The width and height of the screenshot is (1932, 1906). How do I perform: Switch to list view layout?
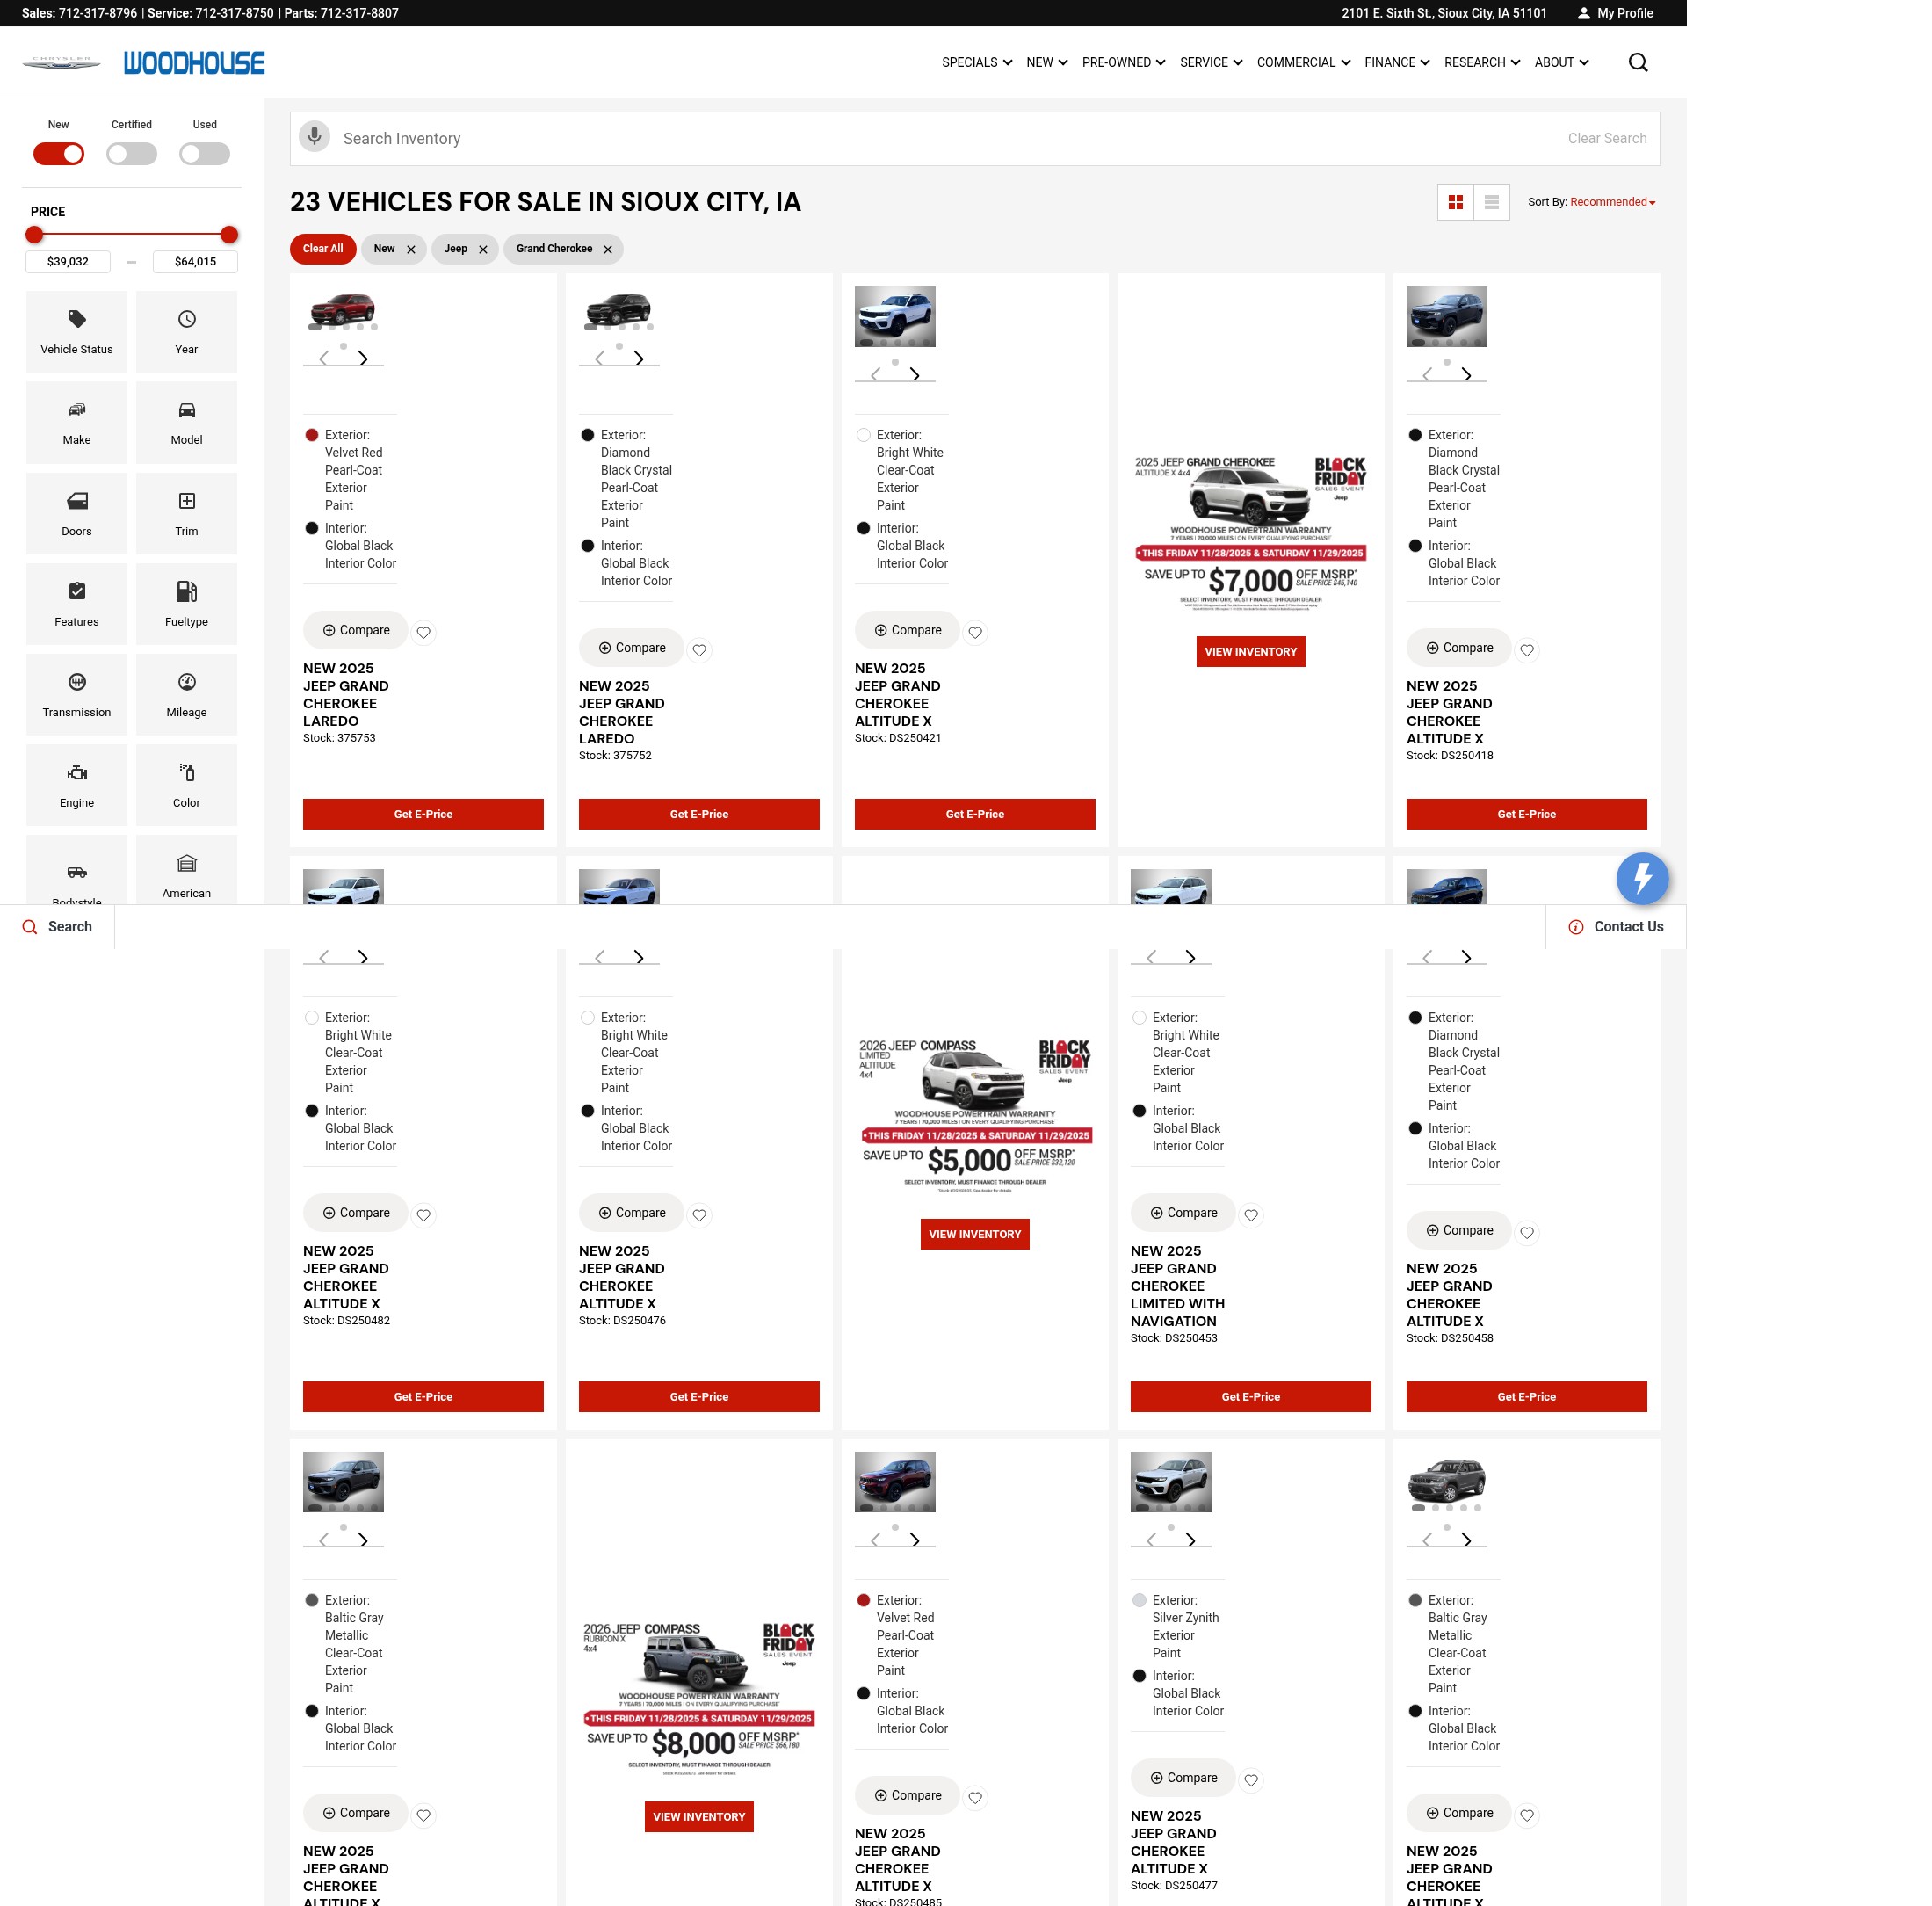pyautogui.click(x=1491, y=202)
